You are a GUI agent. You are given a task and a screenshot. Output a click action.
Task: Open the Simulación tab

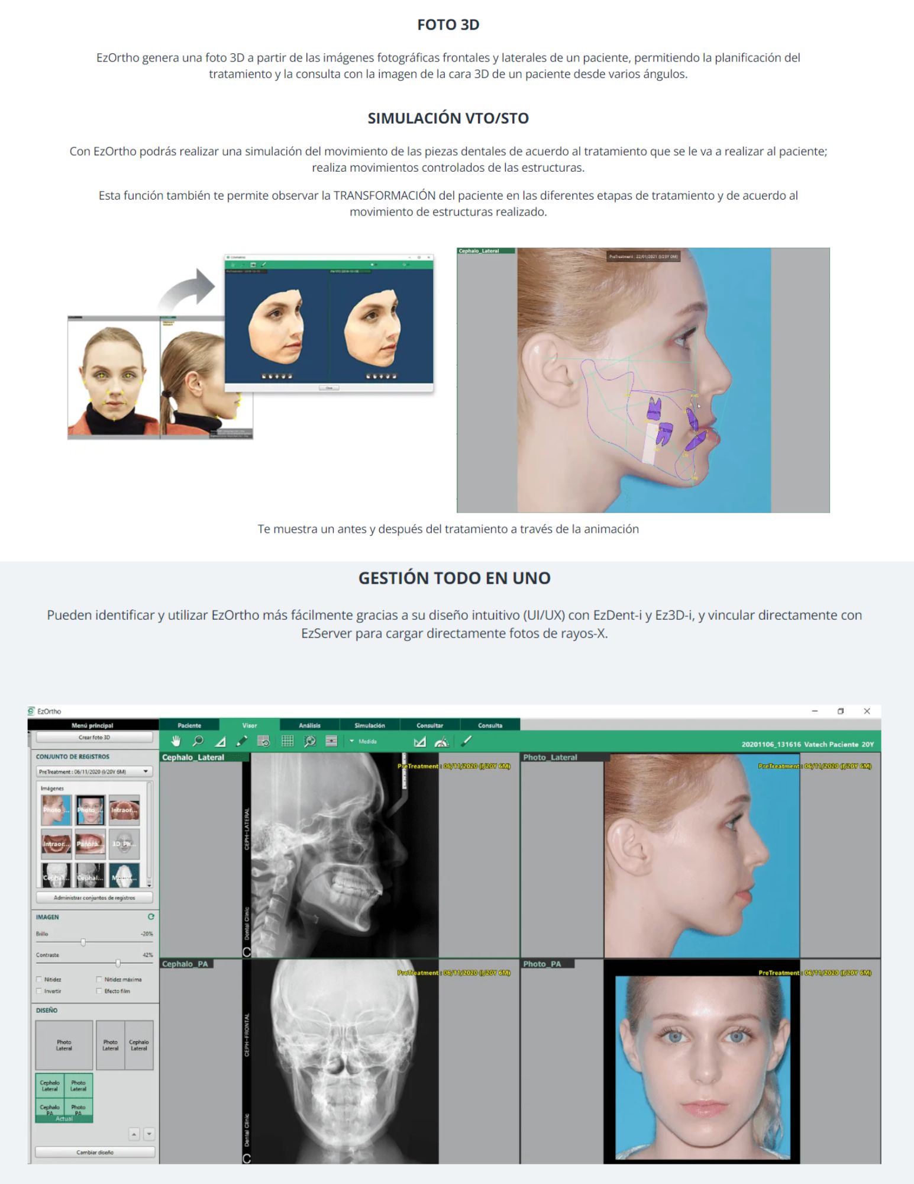[370, 725]
